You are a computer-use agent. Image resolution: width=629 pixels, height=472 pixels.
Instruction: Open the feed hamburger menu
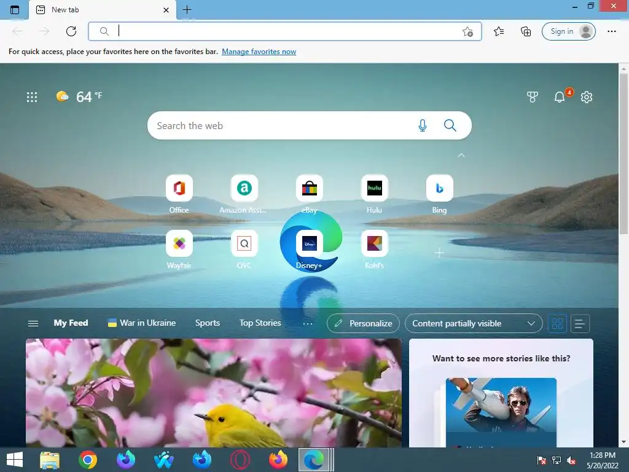click(x=33, y=323)
